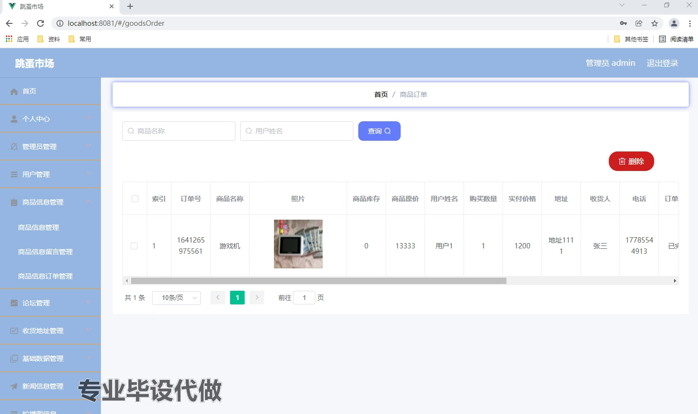Click the browser forward arrow

(25, 23)
